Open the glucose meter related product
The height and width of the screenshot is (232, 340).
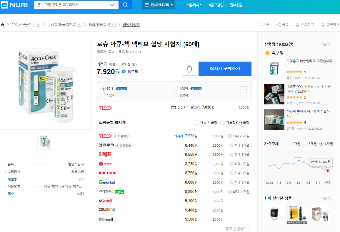(274, 214)
